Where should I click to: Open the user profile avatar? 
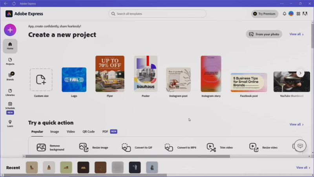point(291,14)
